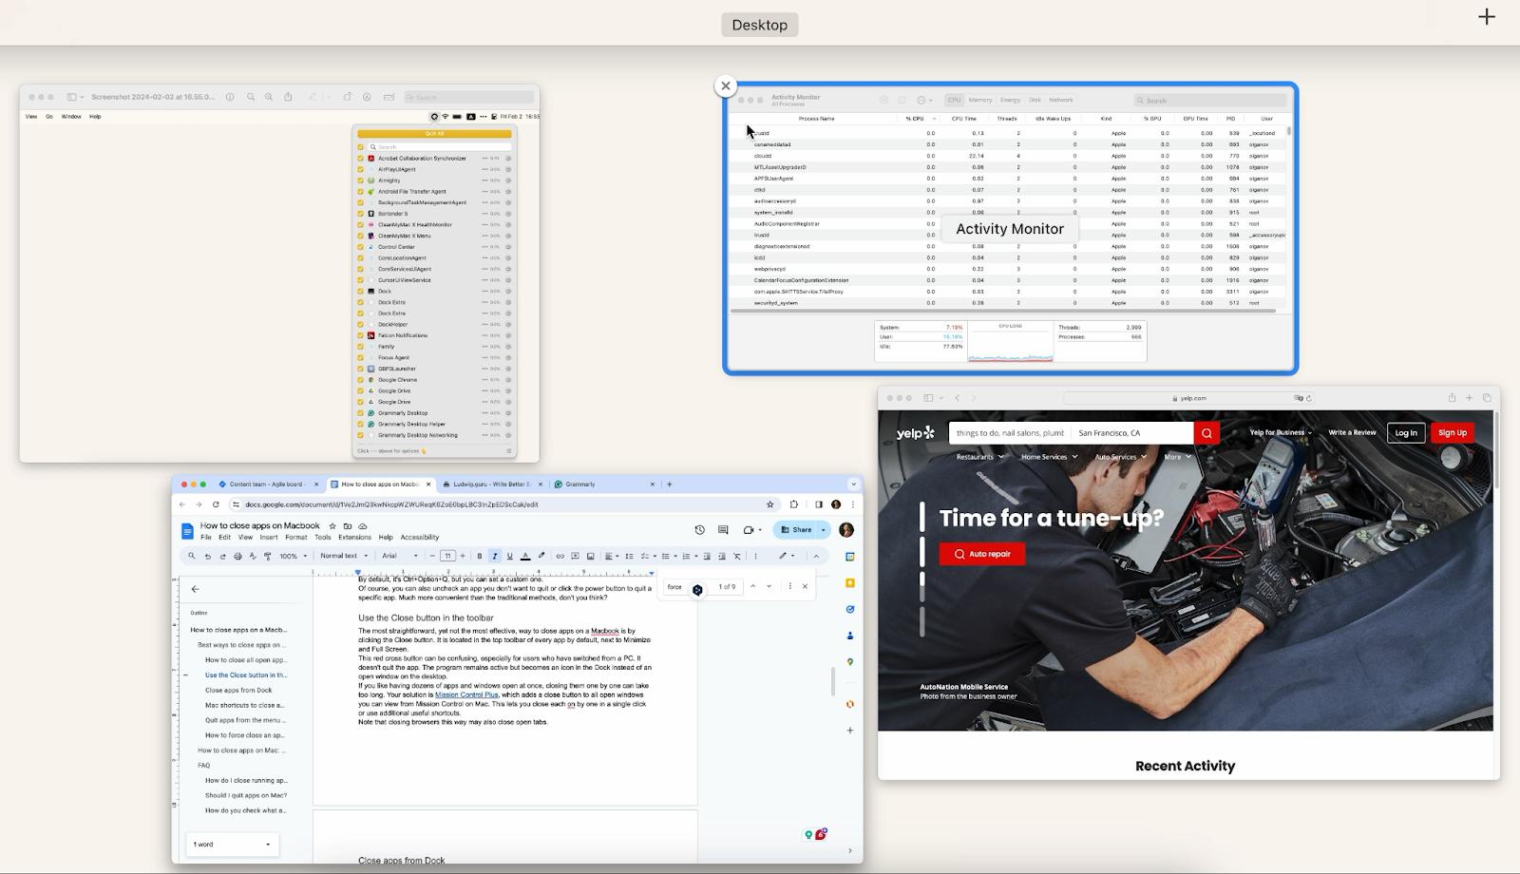Expand Yelp Restaurants dropdown menu

[979, 457]
